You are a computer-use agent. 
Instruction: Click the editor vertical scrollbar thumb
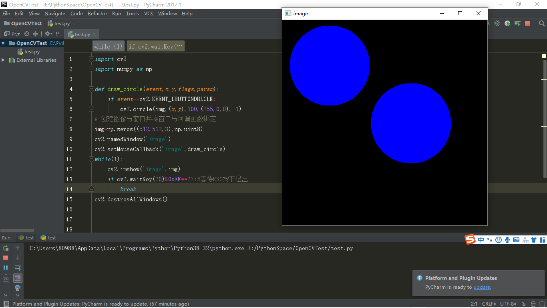coord(545,119)
